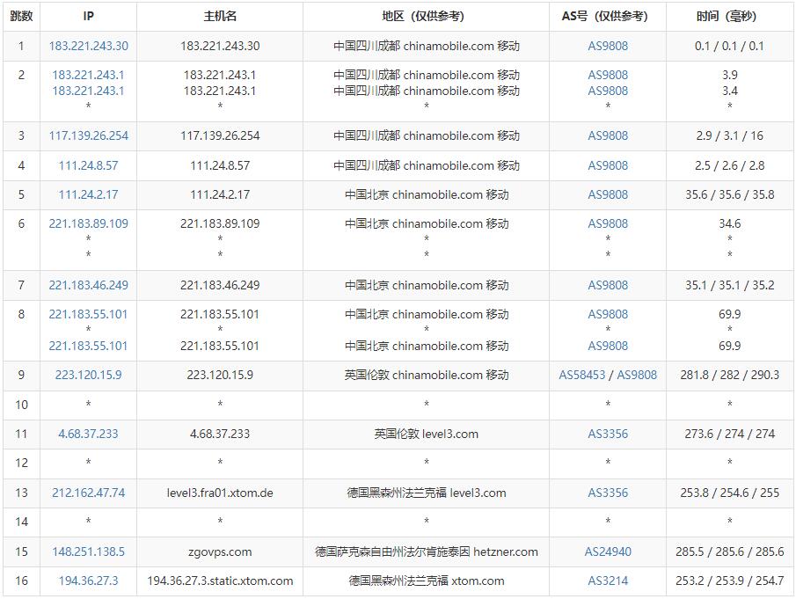The image size is (796, 599).
Task: Click the 221.183.46.249 IP link in hop 7
Action: tap(88, 285)
